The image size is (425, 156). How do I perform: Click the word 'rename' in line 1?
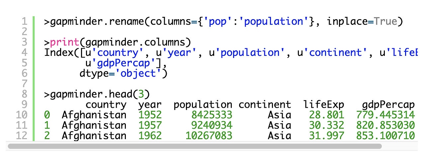[x=127, y=22]
